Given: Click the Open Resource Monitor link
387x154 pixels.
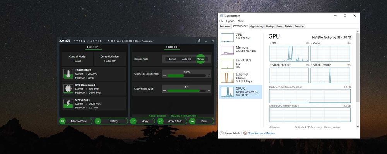Looking at the screenshot, I should click(261, 133).
